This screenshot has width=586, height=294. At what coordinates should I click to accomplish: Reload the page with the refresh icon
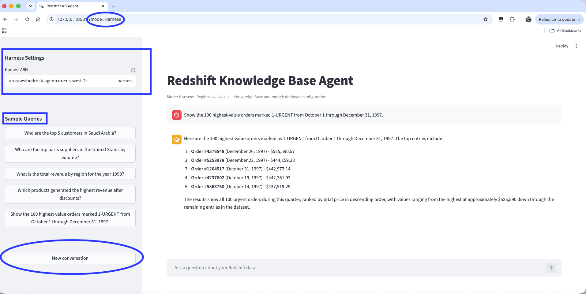click(x=27, y=19)
